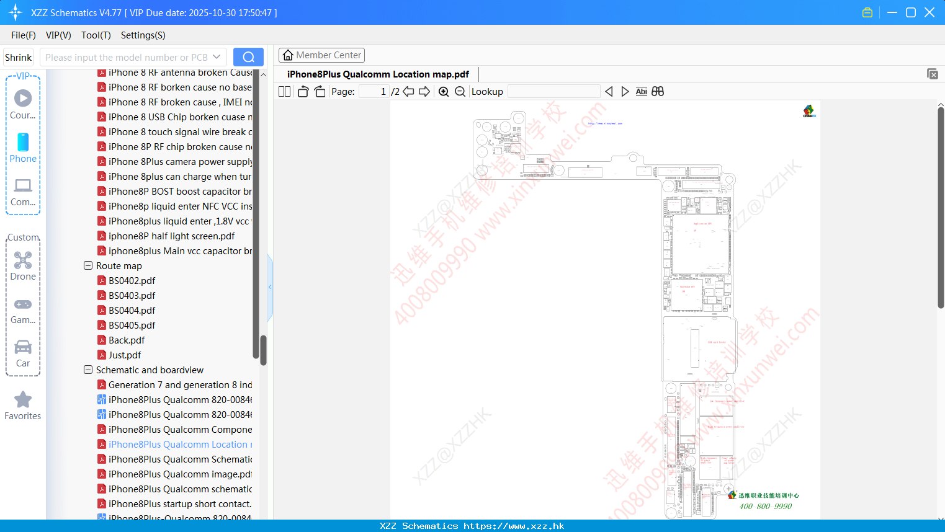Screen dimensions: 945x532
Task: Open iPhone 8 touch signal wire break file
Action: (x=175, y=131)
